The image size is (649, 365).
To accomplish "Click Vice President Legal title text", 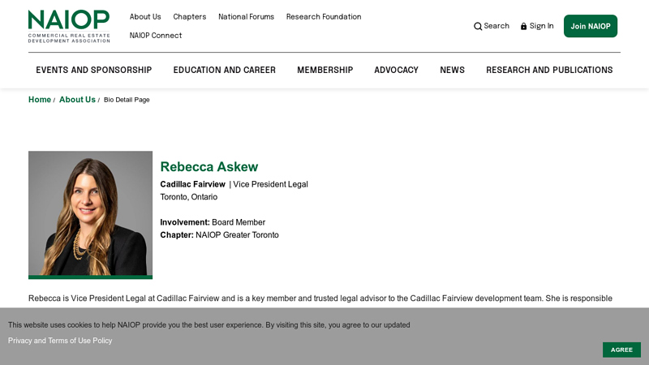I will pyautogui.click(x=270, y=185).
